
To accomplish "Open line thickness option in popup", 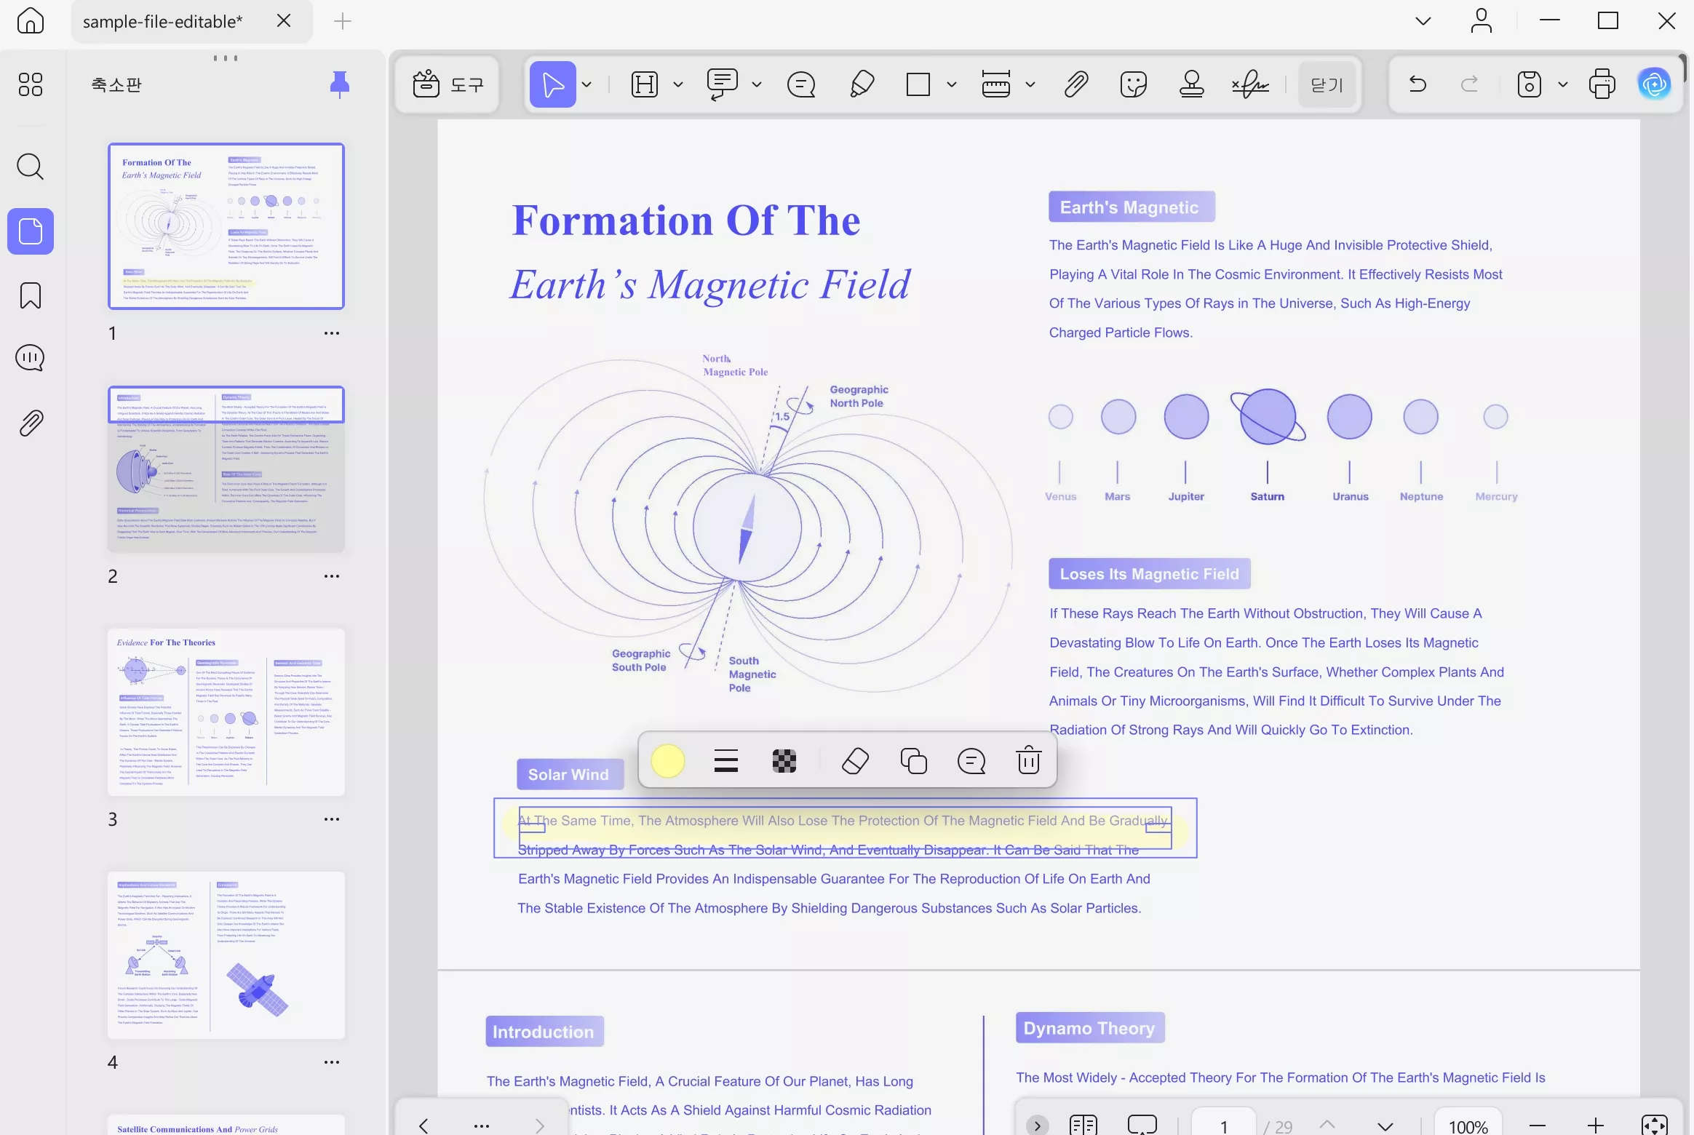I will tap(726, 761).
